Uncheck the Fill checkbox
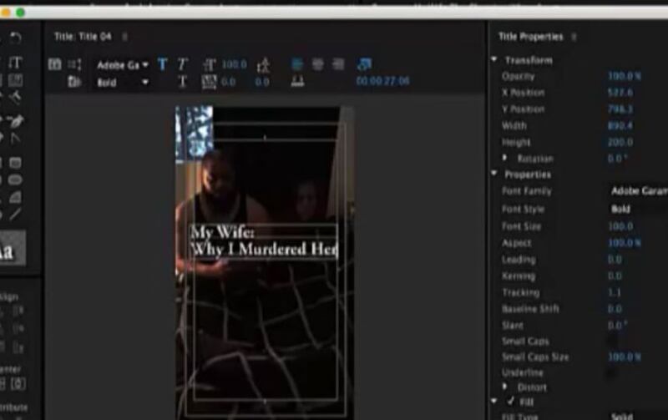Image resolution: width=668 pixels, height=420 pixels. [511, 402]
